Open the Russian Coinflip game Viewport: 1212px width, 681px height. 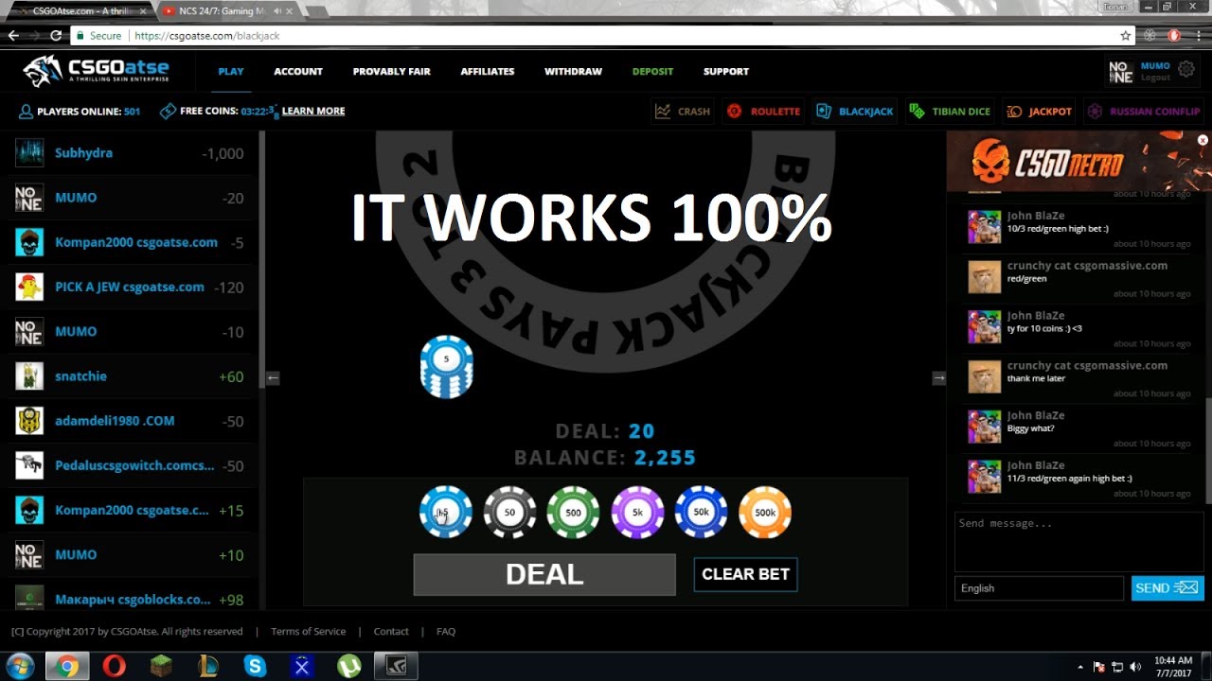[x=1144, y=111]
